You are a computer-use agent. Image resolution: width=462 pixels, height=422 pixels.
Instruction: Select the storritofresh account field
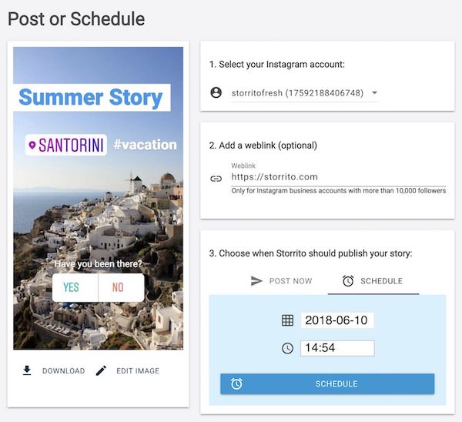click(x=304, y=93)
